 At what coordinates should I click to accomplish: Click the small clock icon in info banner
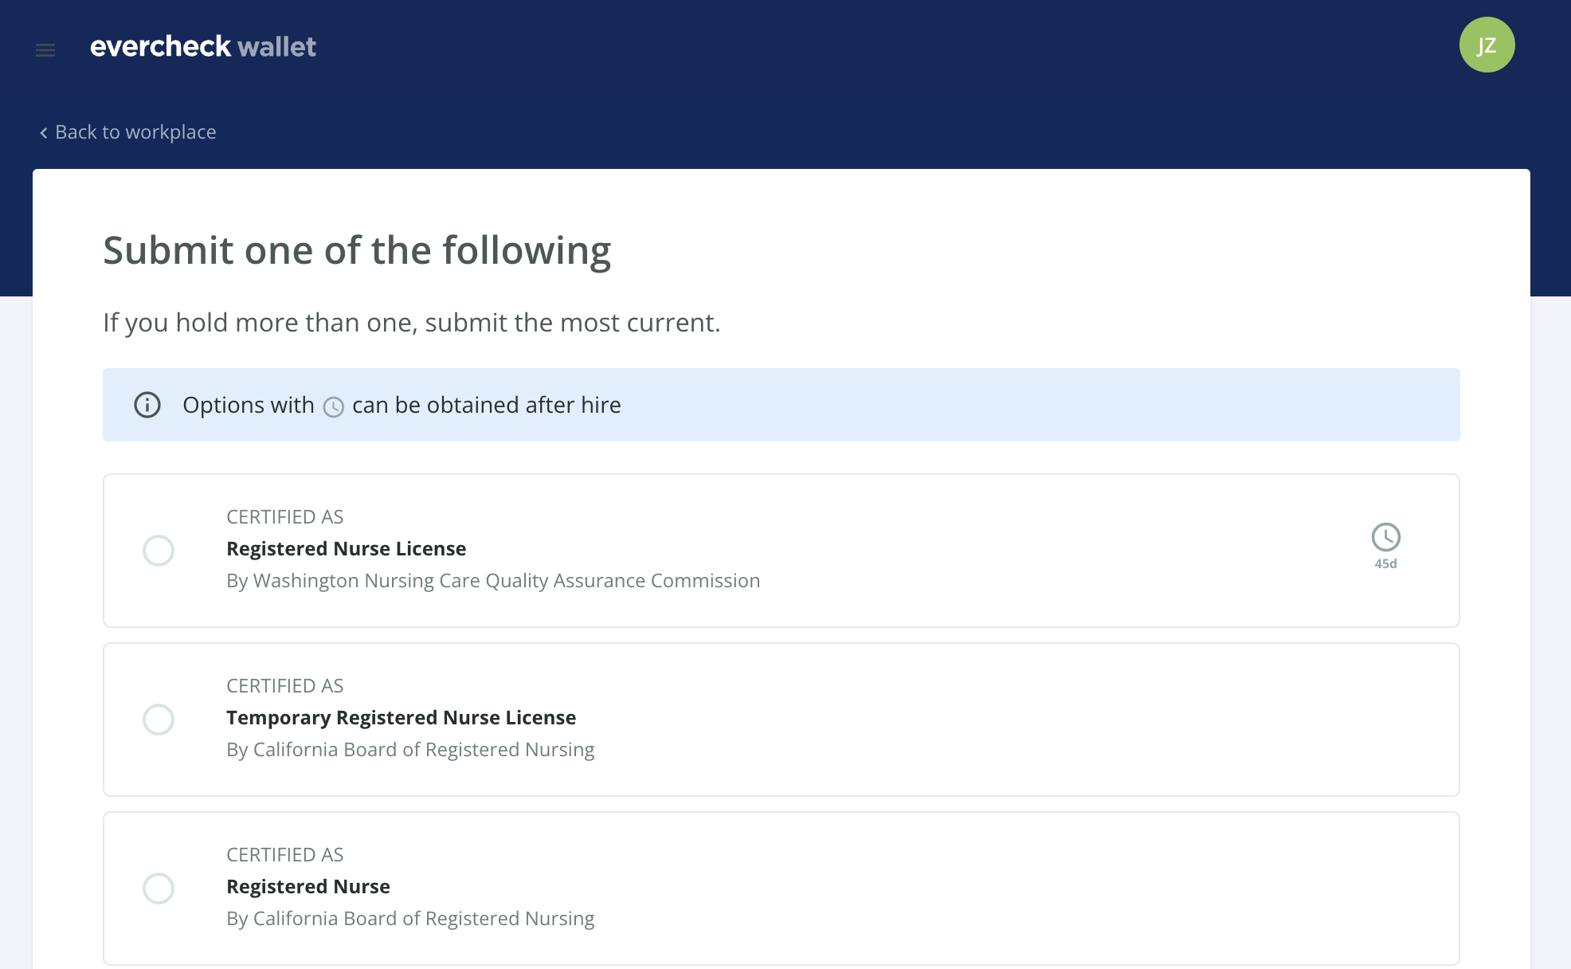(x=334, y=406)
